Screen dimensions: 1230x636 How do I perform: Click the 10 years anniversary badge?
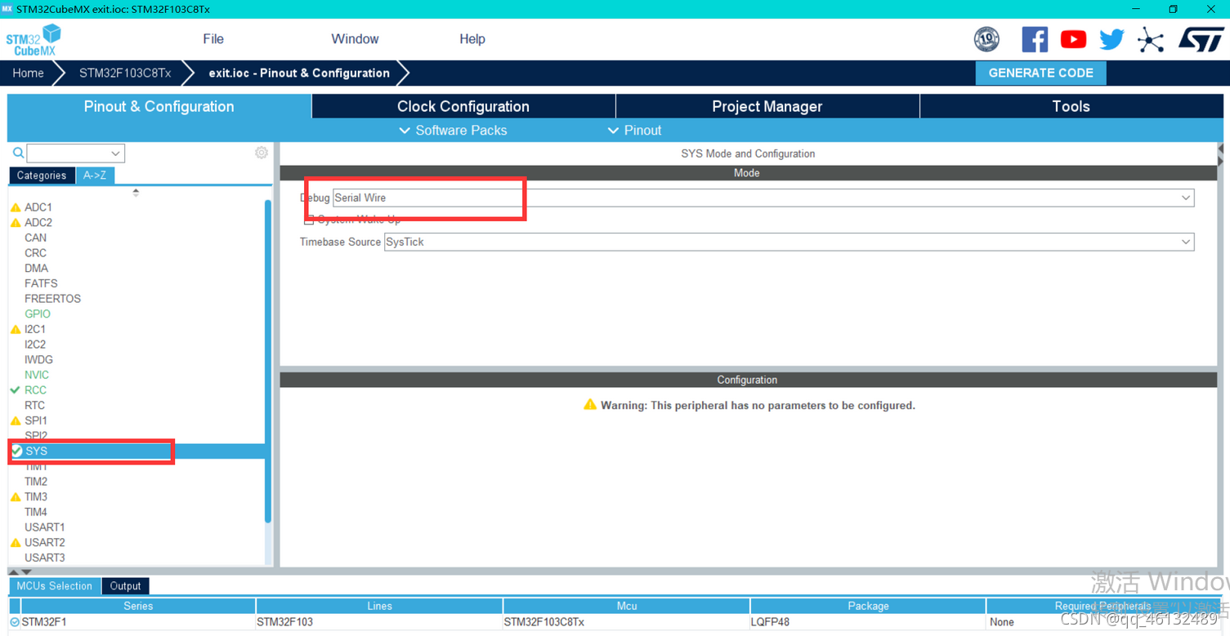(x=986, y=39)
